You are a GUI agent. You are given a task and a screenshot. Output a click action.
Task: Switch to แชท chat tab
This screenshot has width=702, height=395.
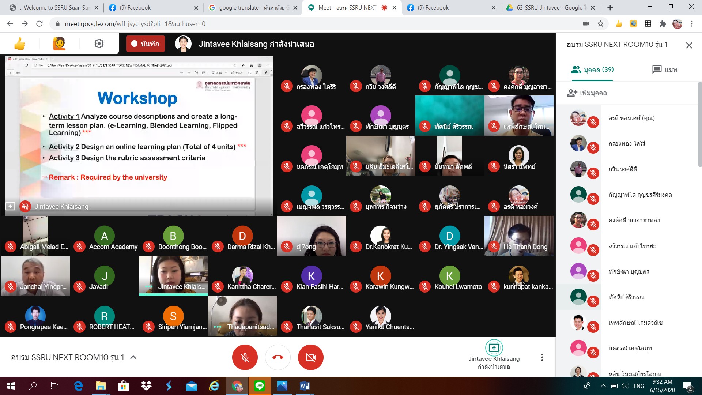point(665,69)
